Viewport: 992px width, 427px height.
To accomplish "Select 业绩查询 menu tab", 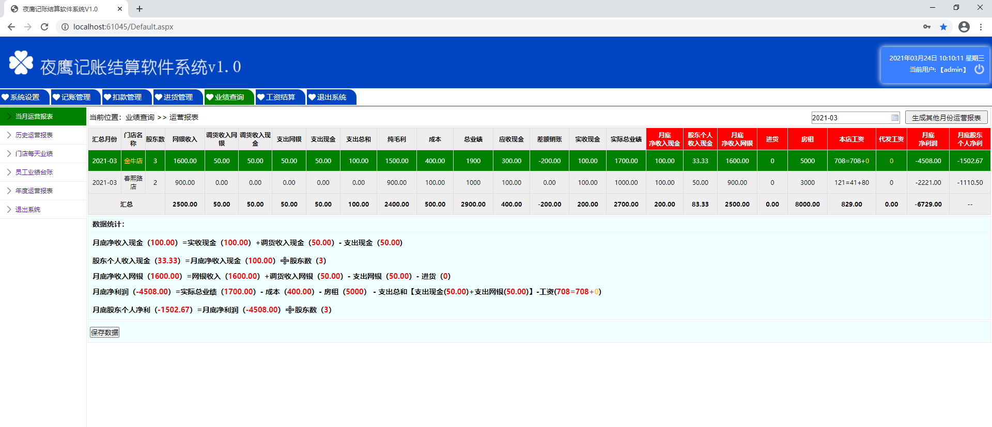I will [x=229, y=97].
